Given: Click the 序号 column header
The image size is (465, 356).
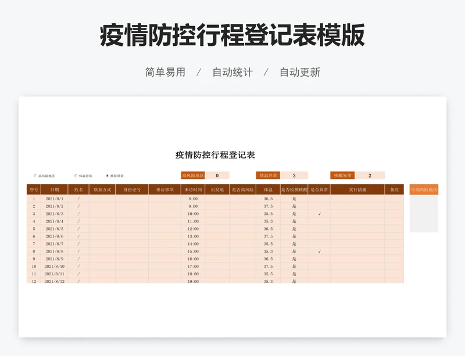Looking at the screenshot, I should pyautogui.click(x=34, y=189).
